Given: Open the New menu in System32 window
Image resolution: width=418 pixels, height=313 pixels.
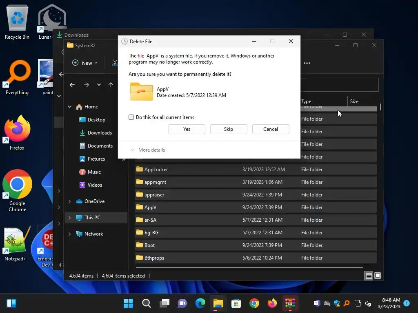Looking at the screenshot, I should click(85, 63).
